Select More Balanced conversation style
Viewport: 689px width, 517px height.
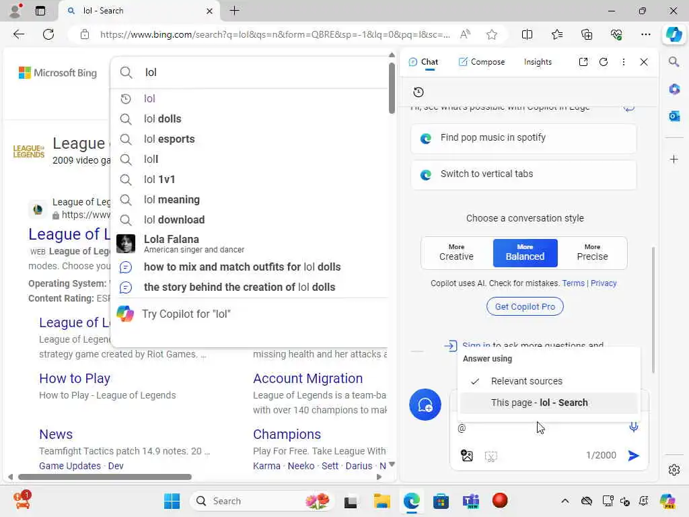[x=525, y=253]
